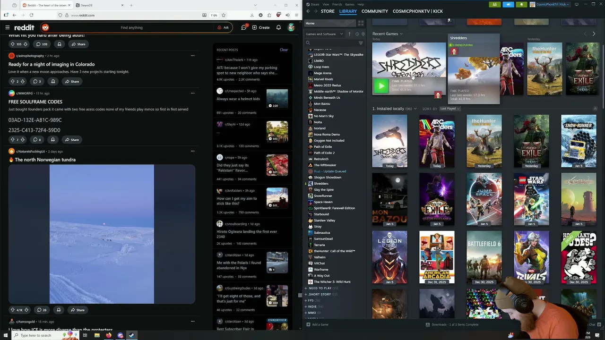Open r/astrophotography subreddit link

coord(30,56)
